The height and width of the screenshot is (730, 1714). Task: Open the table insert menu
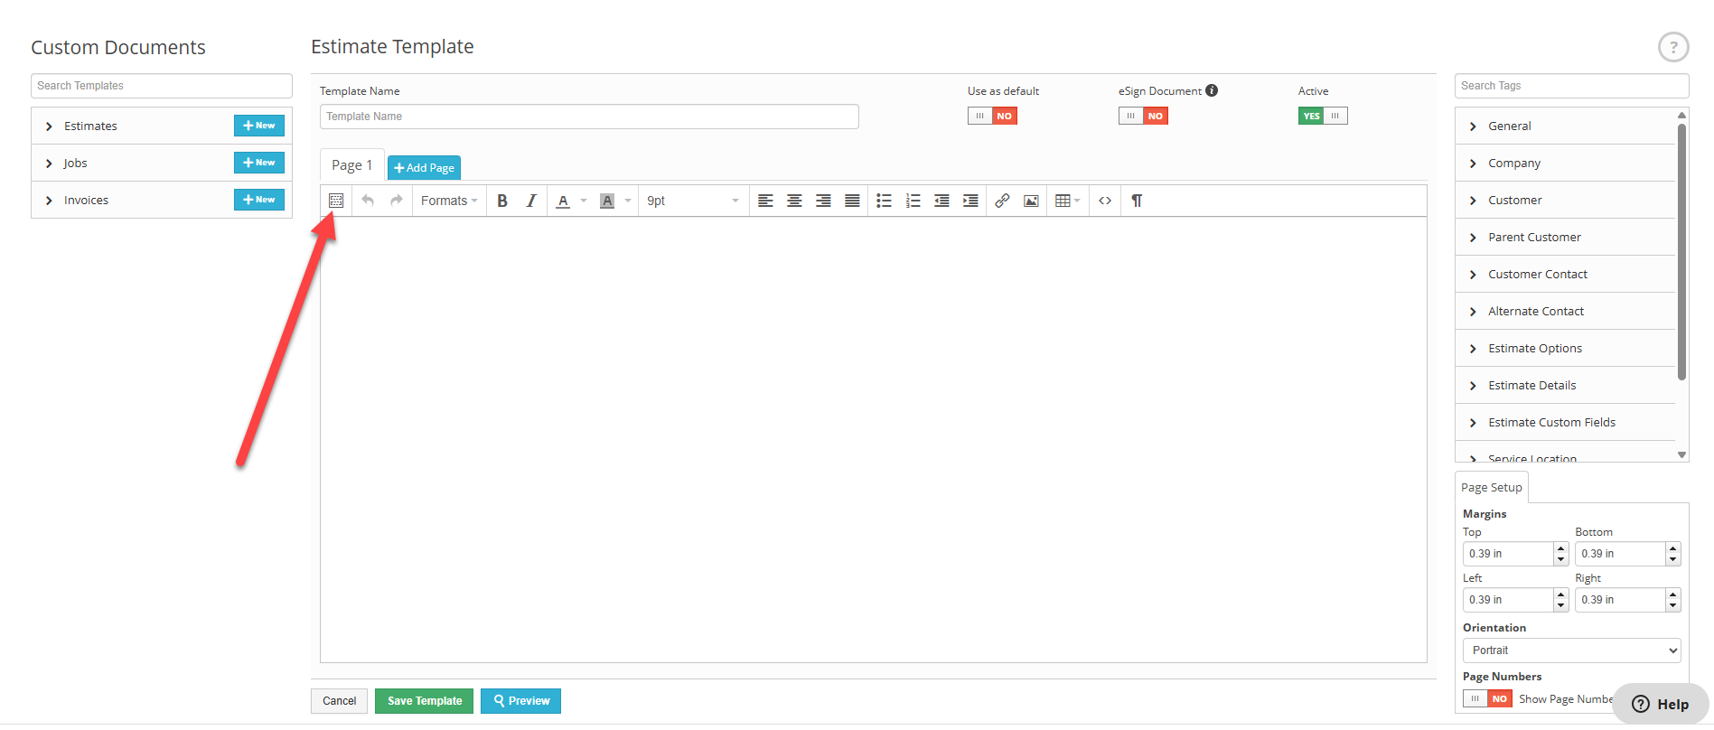pyautogui.click(x=1067, y=201)
